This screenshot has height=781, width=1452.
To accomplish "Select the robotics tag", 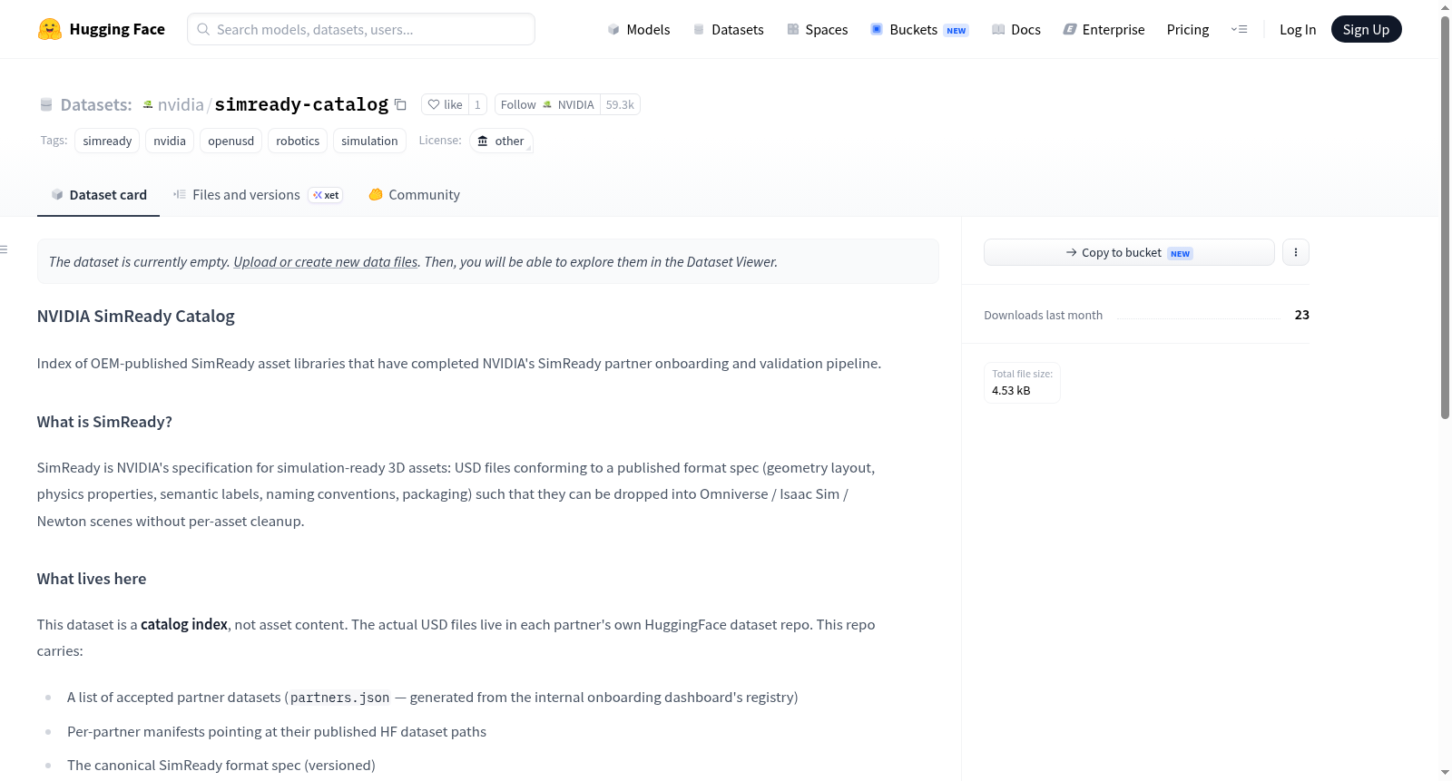I will tap(298, 141).
